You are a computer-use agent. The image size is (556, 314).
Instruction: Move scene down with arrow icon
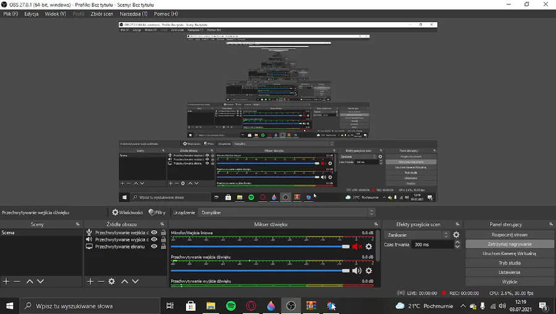(x=40, y=281)
